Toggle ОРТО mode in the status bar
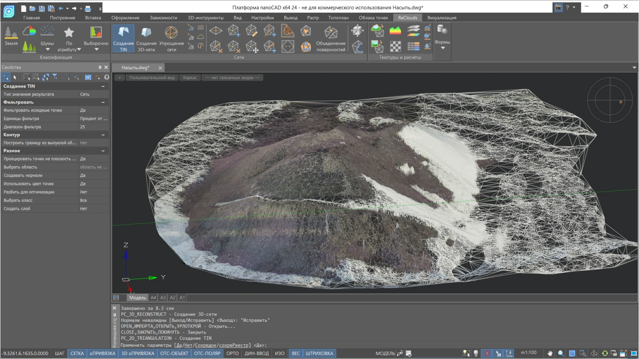The height and width of the screenshot is (359, 639). coord(232,353)
